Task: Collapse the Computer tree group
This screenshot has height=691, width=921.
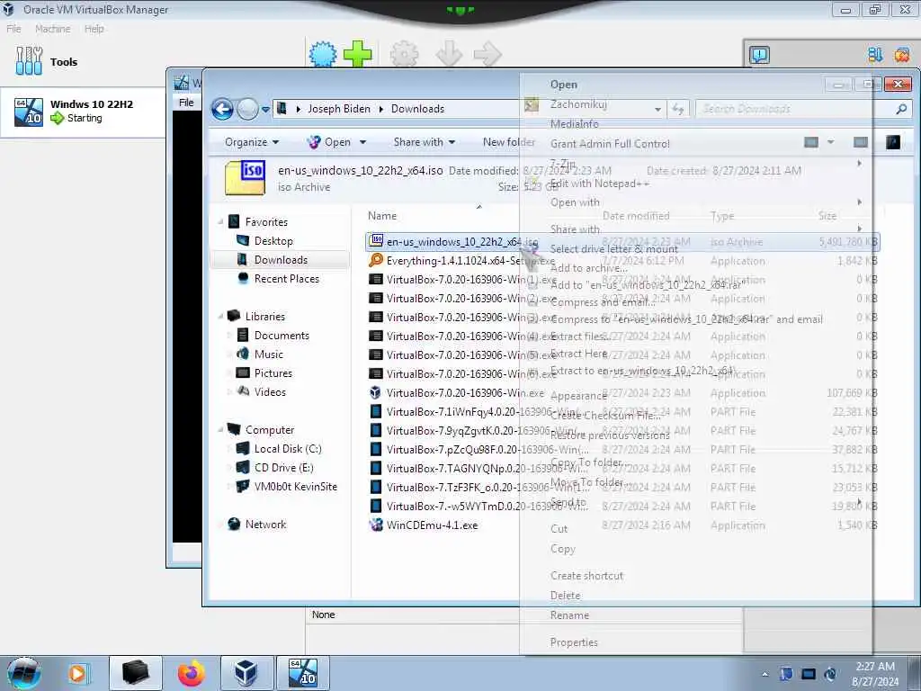Action: (221, 429)
